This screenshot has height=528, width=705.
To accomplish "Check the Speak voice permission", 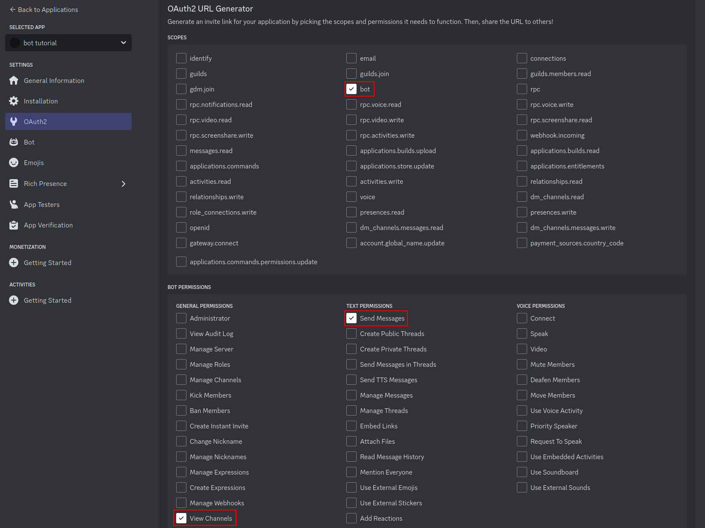I will pos(522,333).
